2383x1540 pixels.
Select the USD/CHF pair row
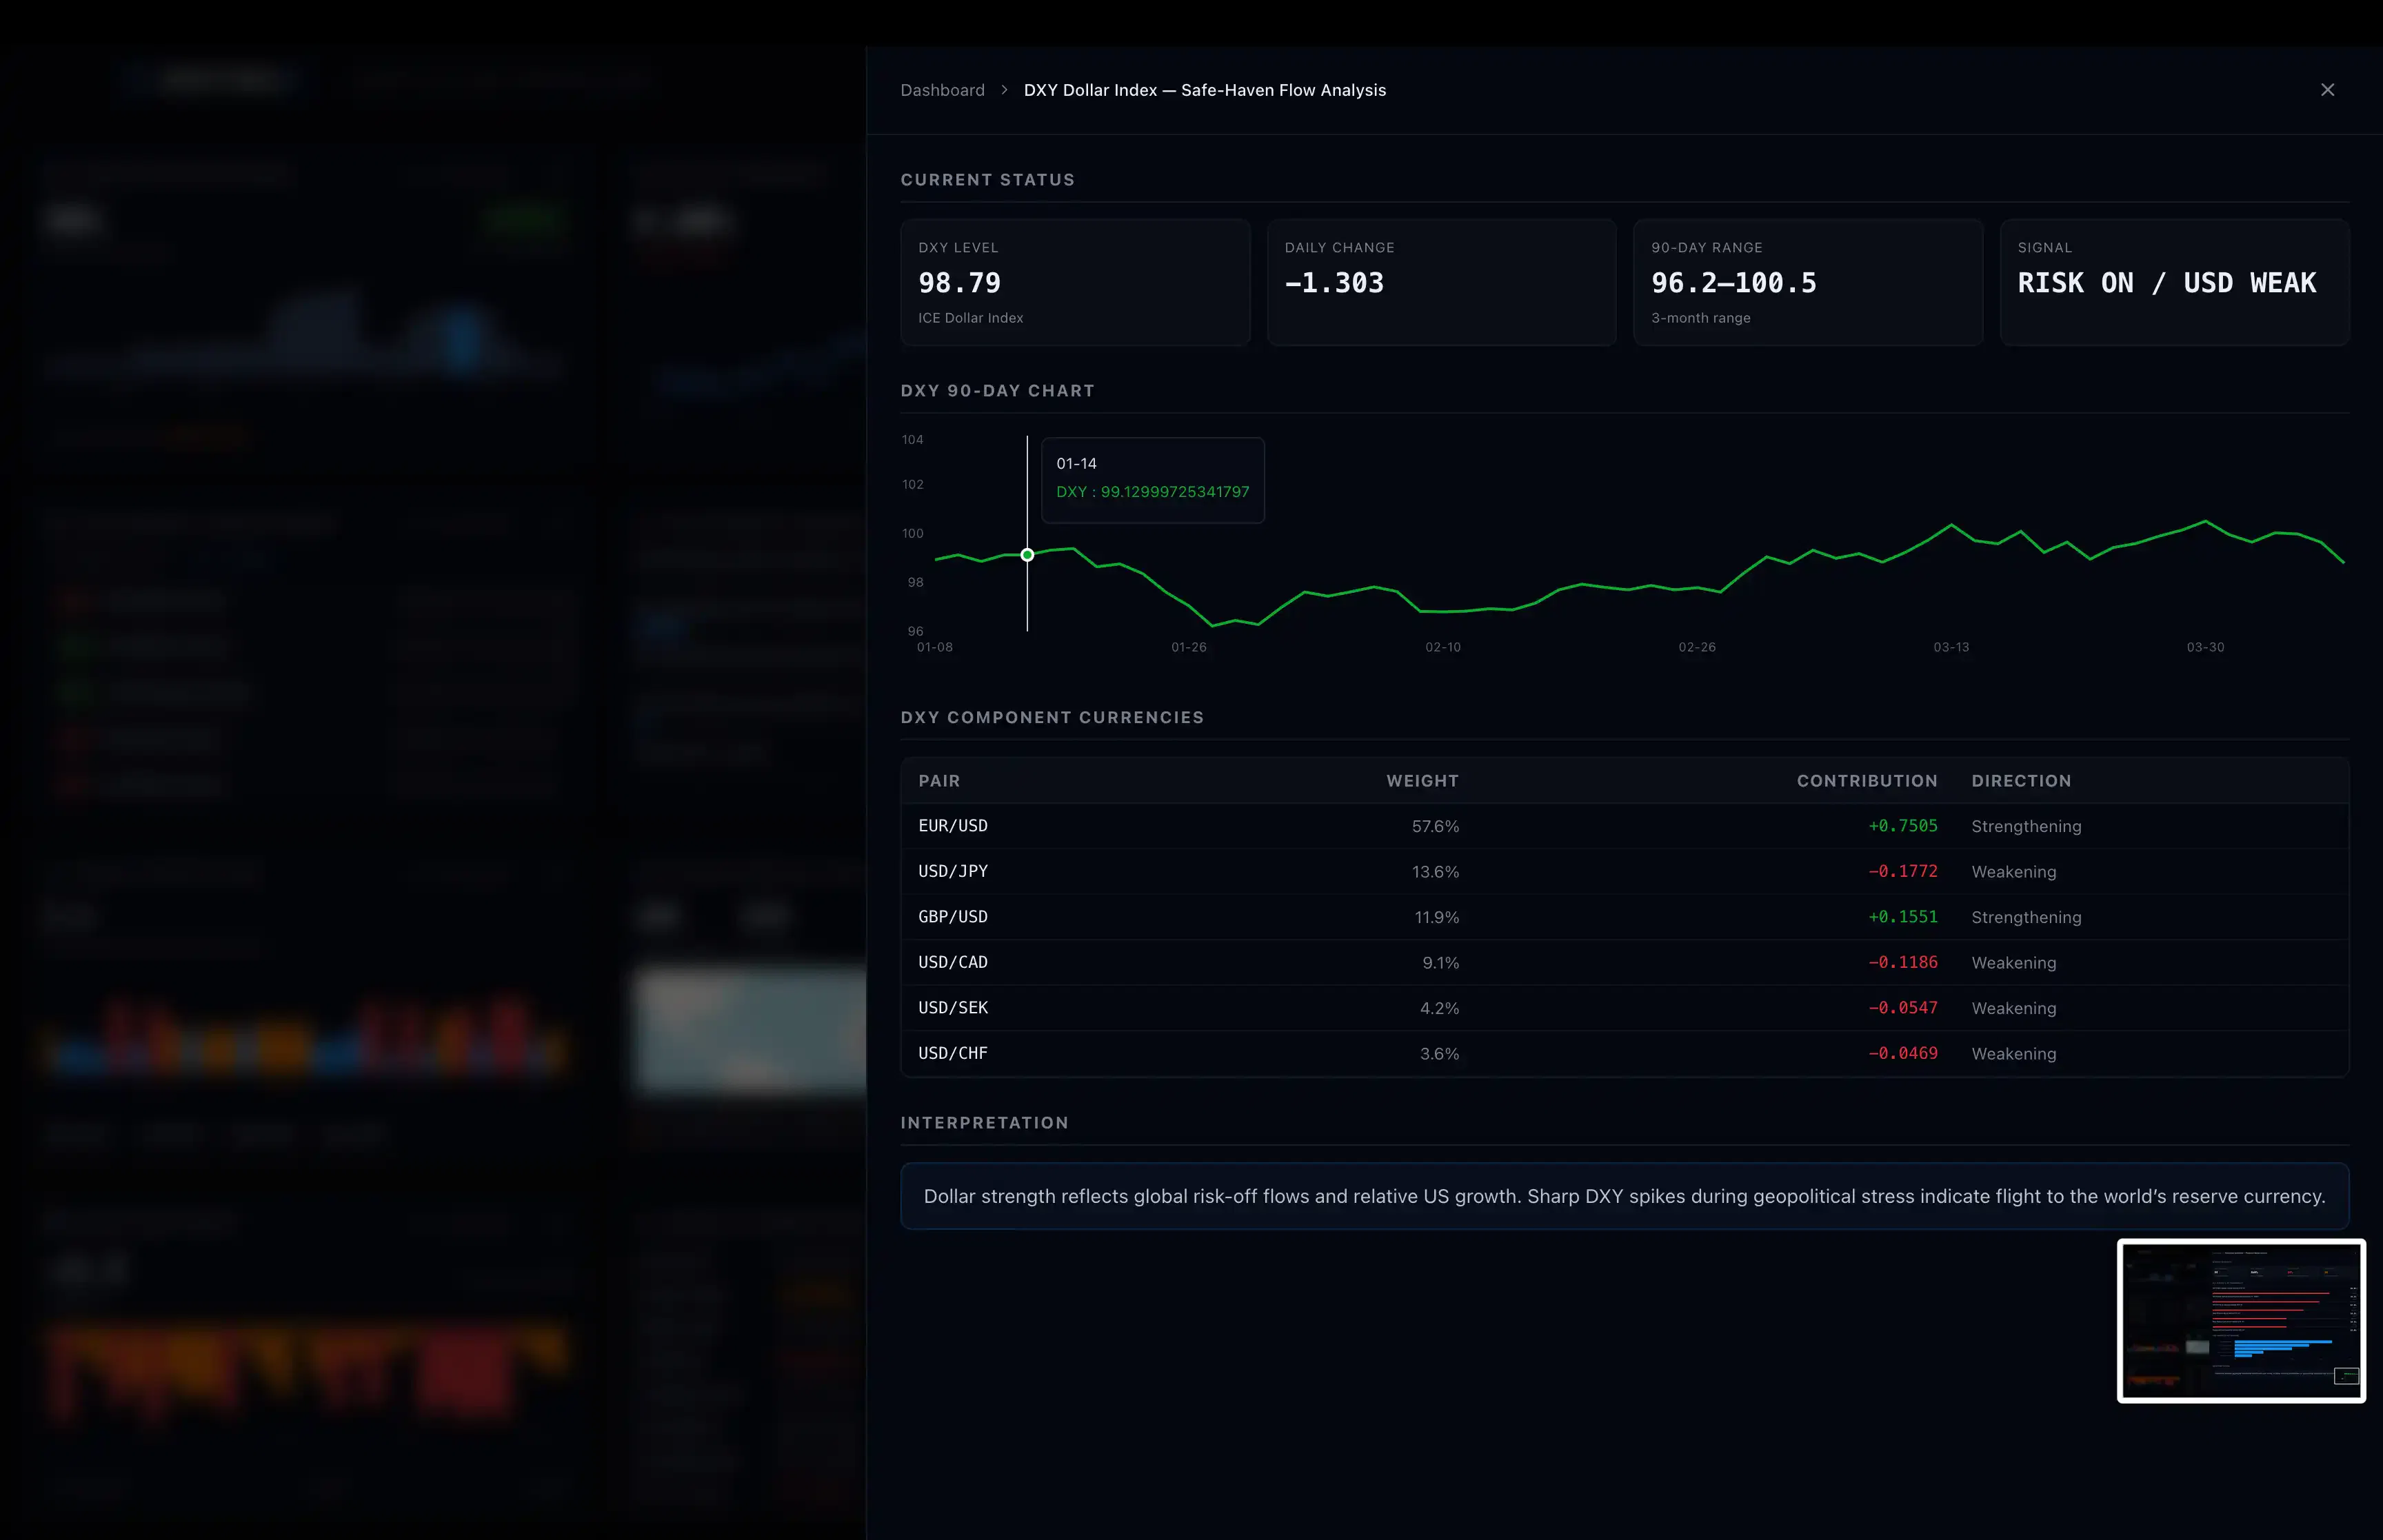[x=1624, y=1054]
